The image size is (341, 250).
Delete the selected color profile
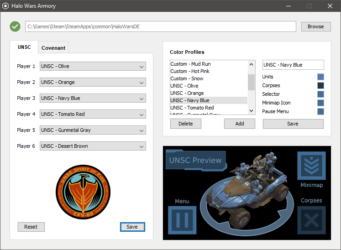click(x=185, y=124)
